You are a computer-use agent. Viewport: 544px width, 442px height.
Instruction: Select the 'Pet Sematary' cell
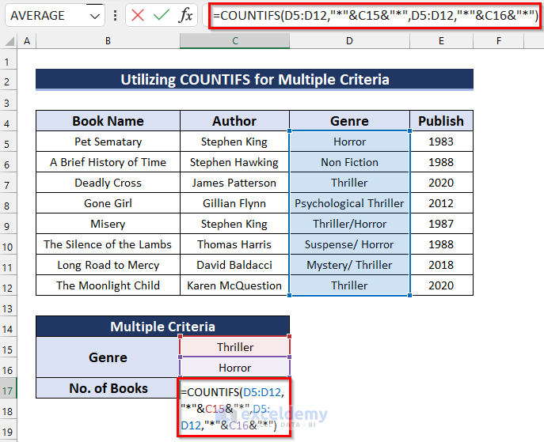(x=108, y=142)
